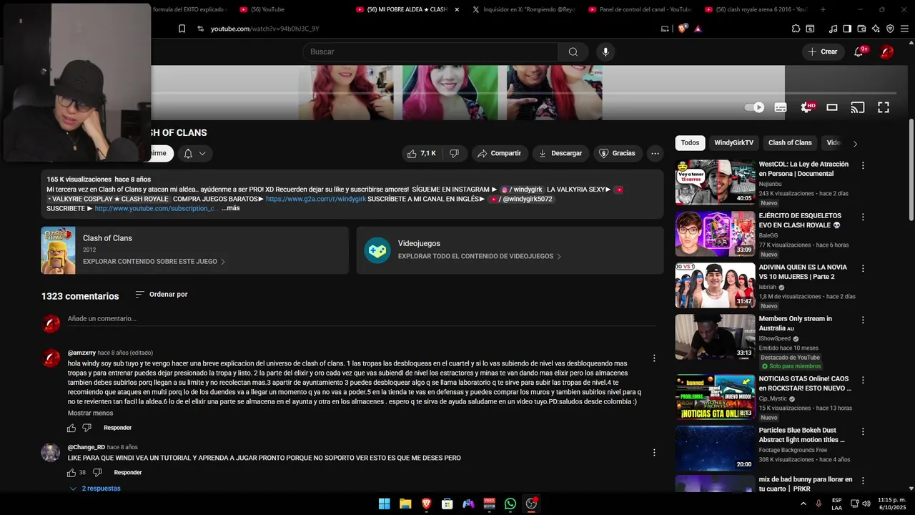This screenshot has width=915, height=515.
Task: Click the Gracias button
Action: pyautogui.click(x=617, y=153)
